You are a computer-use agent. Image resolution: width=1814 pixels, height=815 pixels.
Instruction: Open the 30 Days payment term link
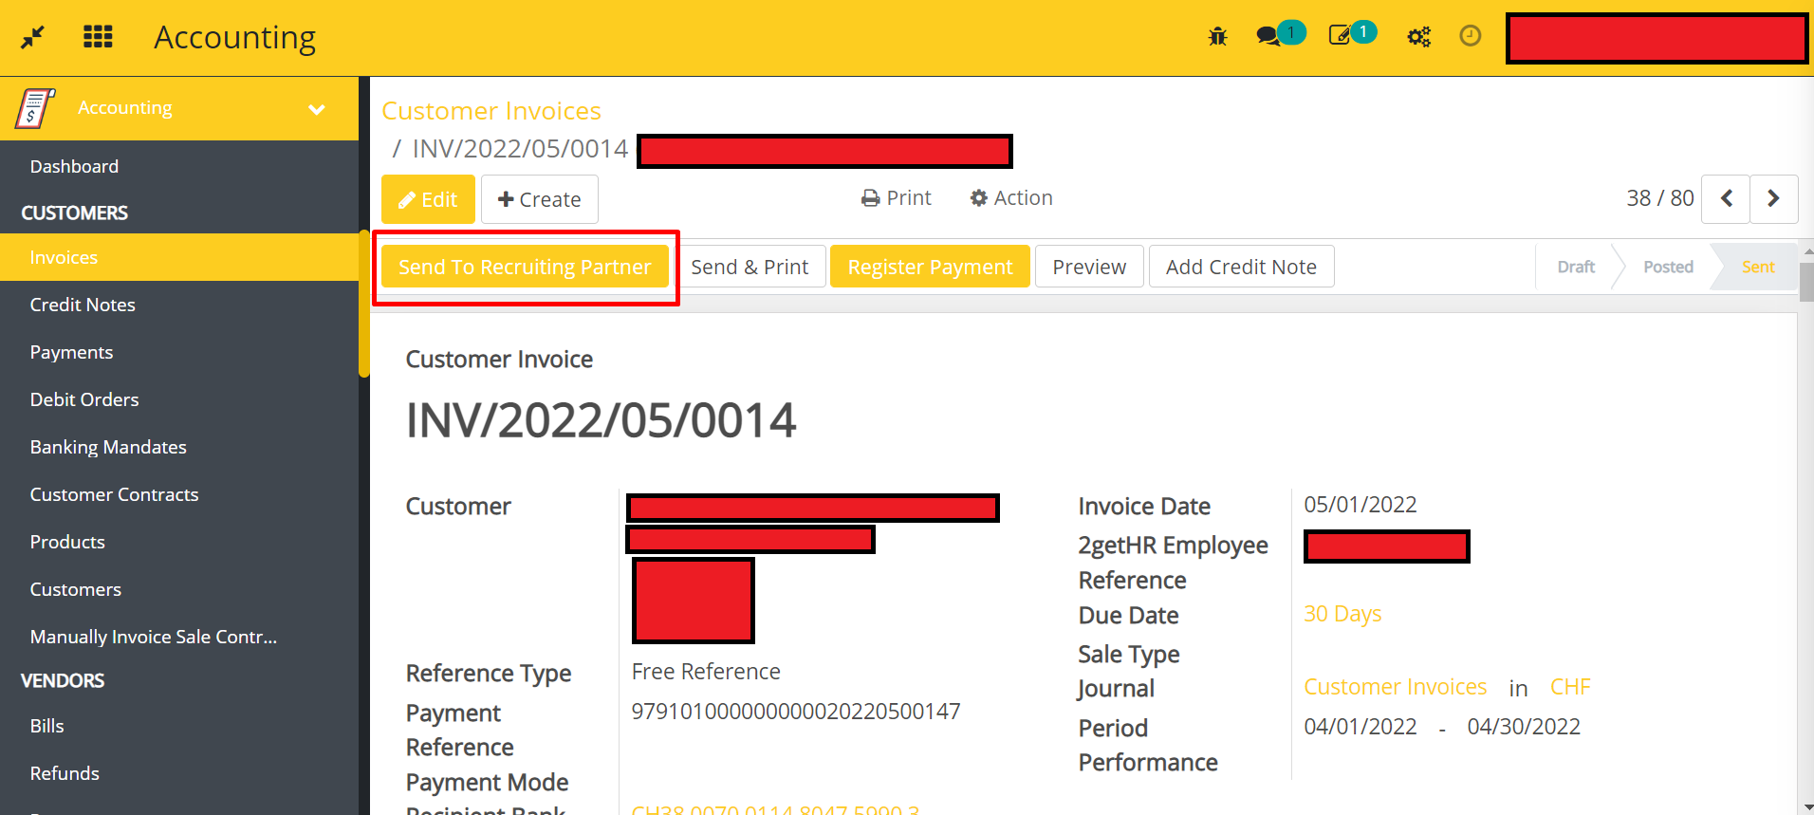(x=1342, y=614)
